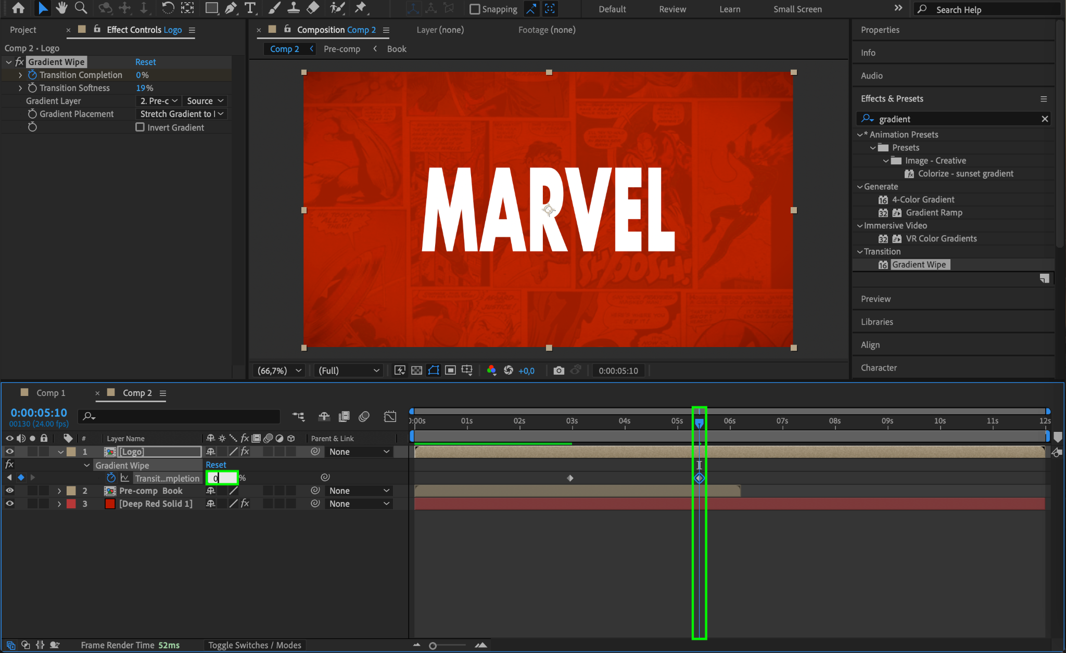Viewport: 1066px width, 653px height.
Task: Select the Zoom tool in toolbar
Action: (81, 8)
